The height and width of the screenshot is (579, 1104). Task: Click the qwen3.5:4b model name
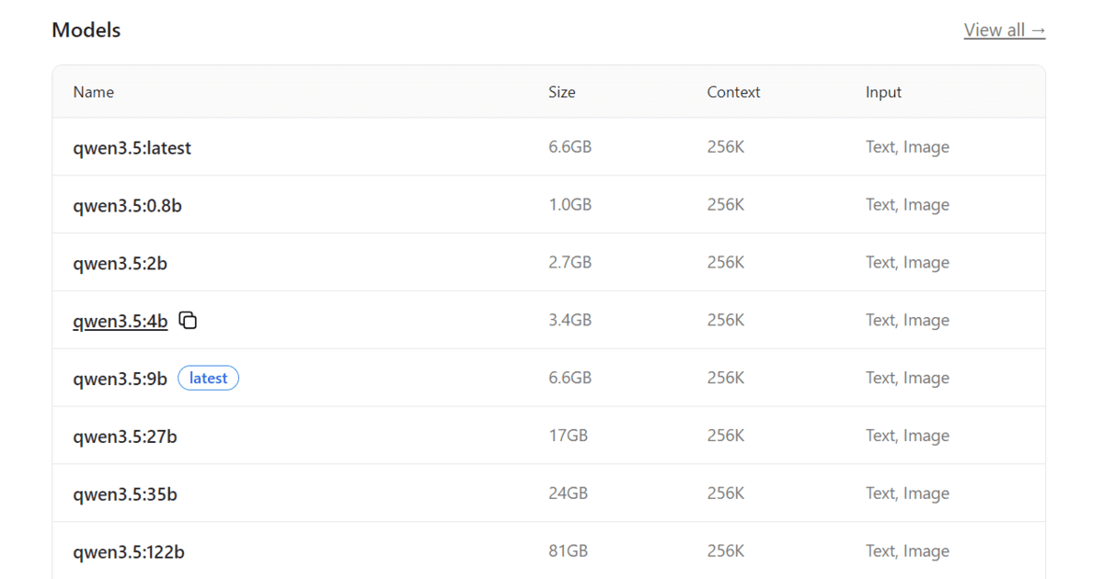[120, 322]
